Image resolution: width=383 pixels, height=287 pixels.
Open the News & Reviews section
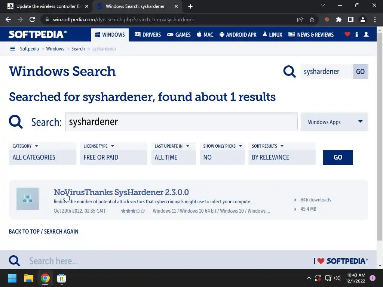tap(311, 35)
